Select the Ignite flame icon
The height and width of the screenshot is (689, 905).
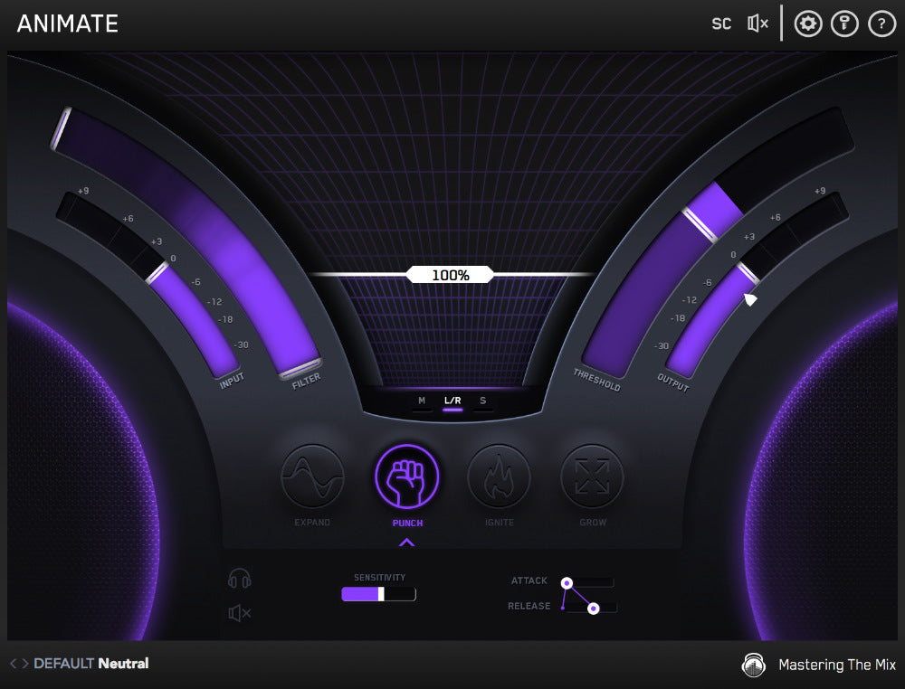tap(499, 477)
